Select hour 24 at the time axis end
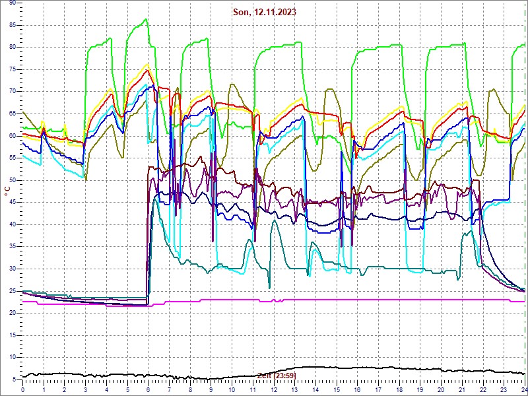This screenshot has height=396, width=528. [x=524, y=389]
